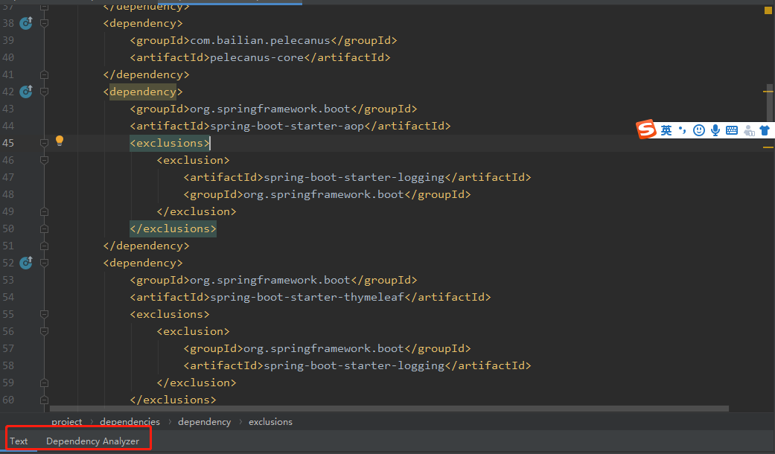Click the text com.bailian.pelecanus
This screenshot has height=454, width=775.
click(x=260, y=40)
